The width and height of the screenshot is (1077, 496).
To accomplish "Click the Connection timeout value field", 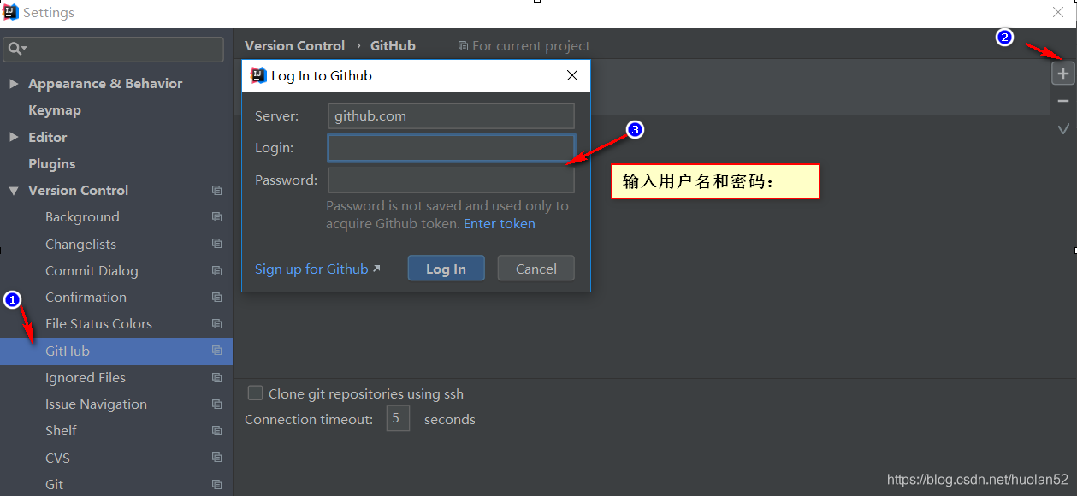I will (398, 419).
